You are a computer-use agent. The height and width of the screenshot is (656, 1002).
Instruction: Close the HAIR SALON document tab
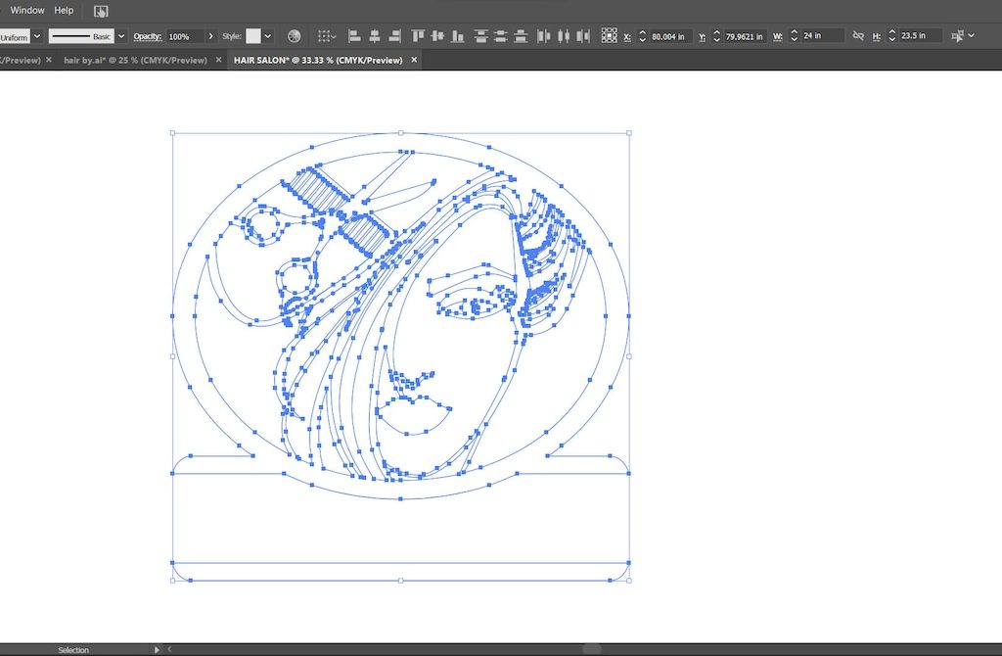(x=414, y=60)
